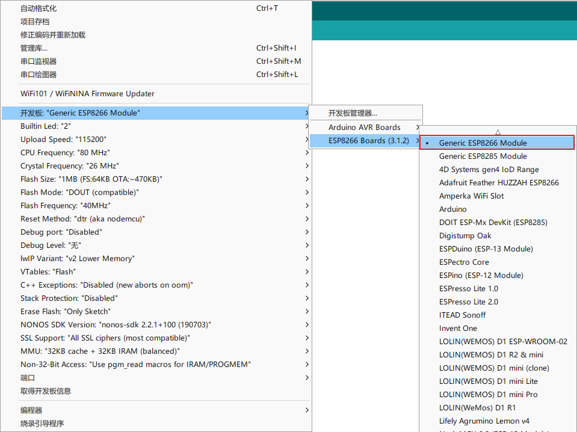Select ESPDuino (ESP-13 Module)
This screenshot has height=432, width=577.
click(x=497, y=248)
